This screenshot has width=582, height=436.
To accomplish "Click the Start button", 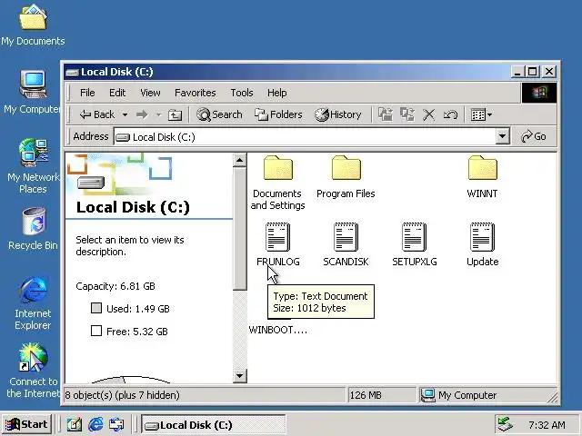I will (26, 424).
